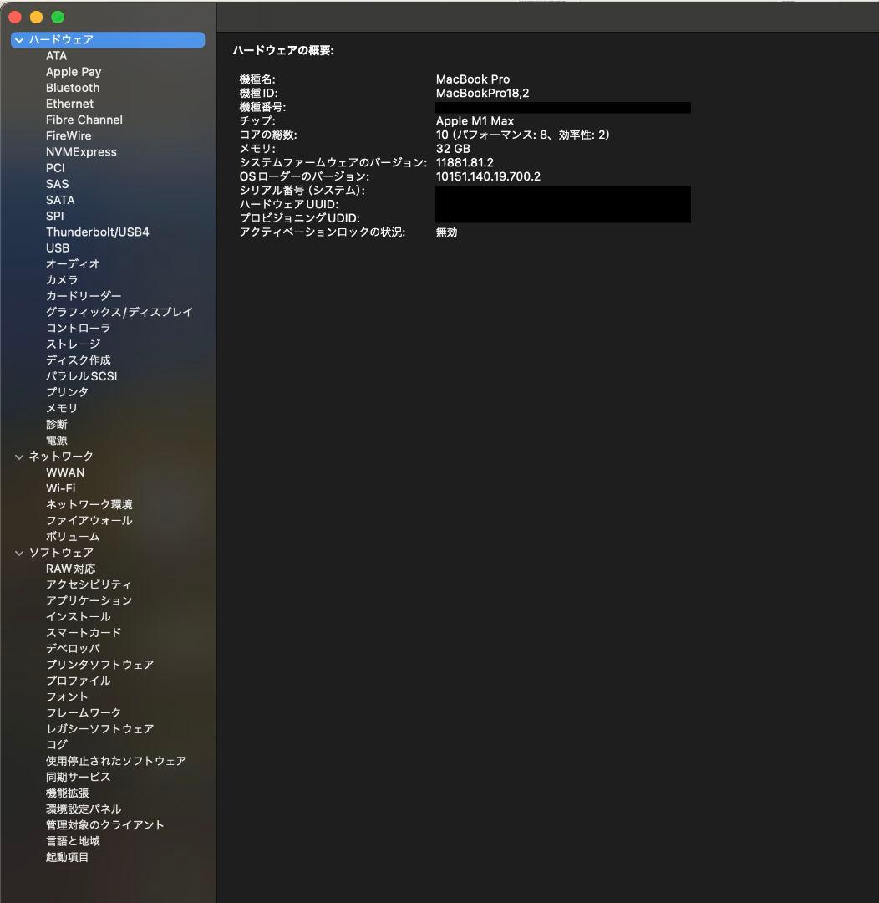879x903 pixels.
Task: Select パラレル SCSI item
Action: (81, 376)
